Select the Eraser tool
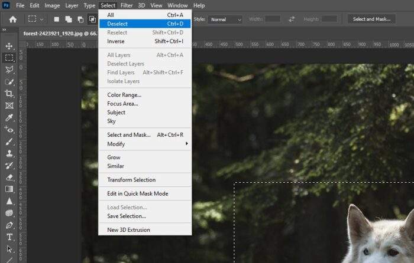The image size is (414, 263). (x=9, y=177)
